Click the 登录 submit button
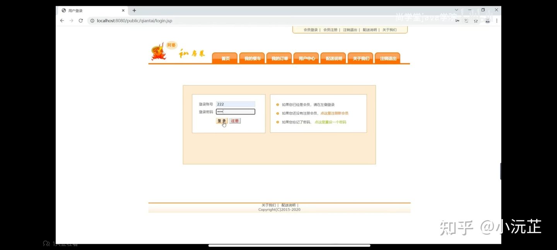This screenshot has height=250, width=557. pos(222,121)
